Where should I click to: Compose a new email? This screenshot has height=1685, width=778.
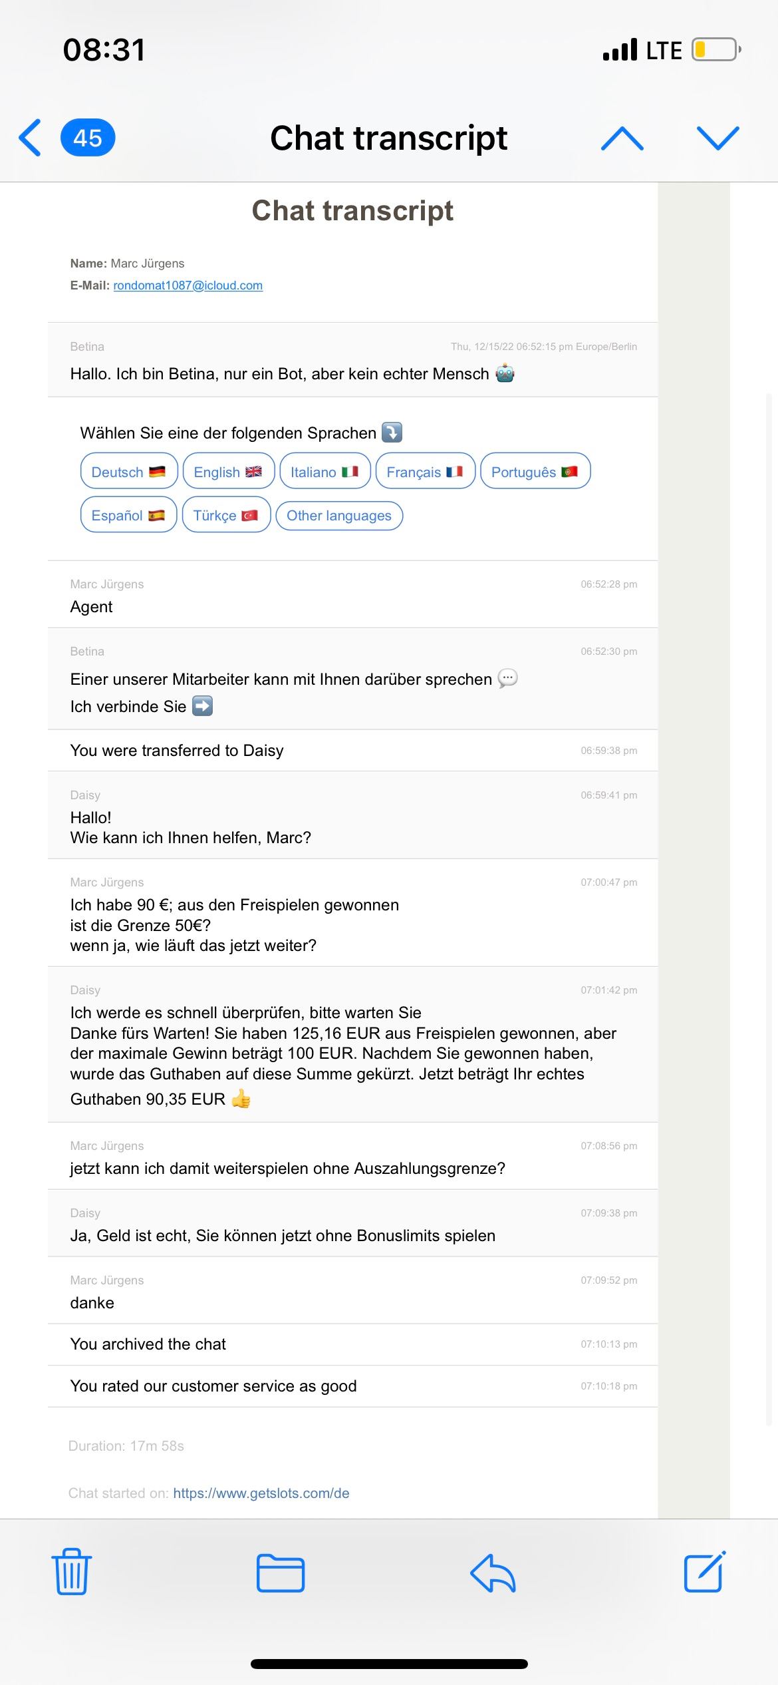point(705,1572)
